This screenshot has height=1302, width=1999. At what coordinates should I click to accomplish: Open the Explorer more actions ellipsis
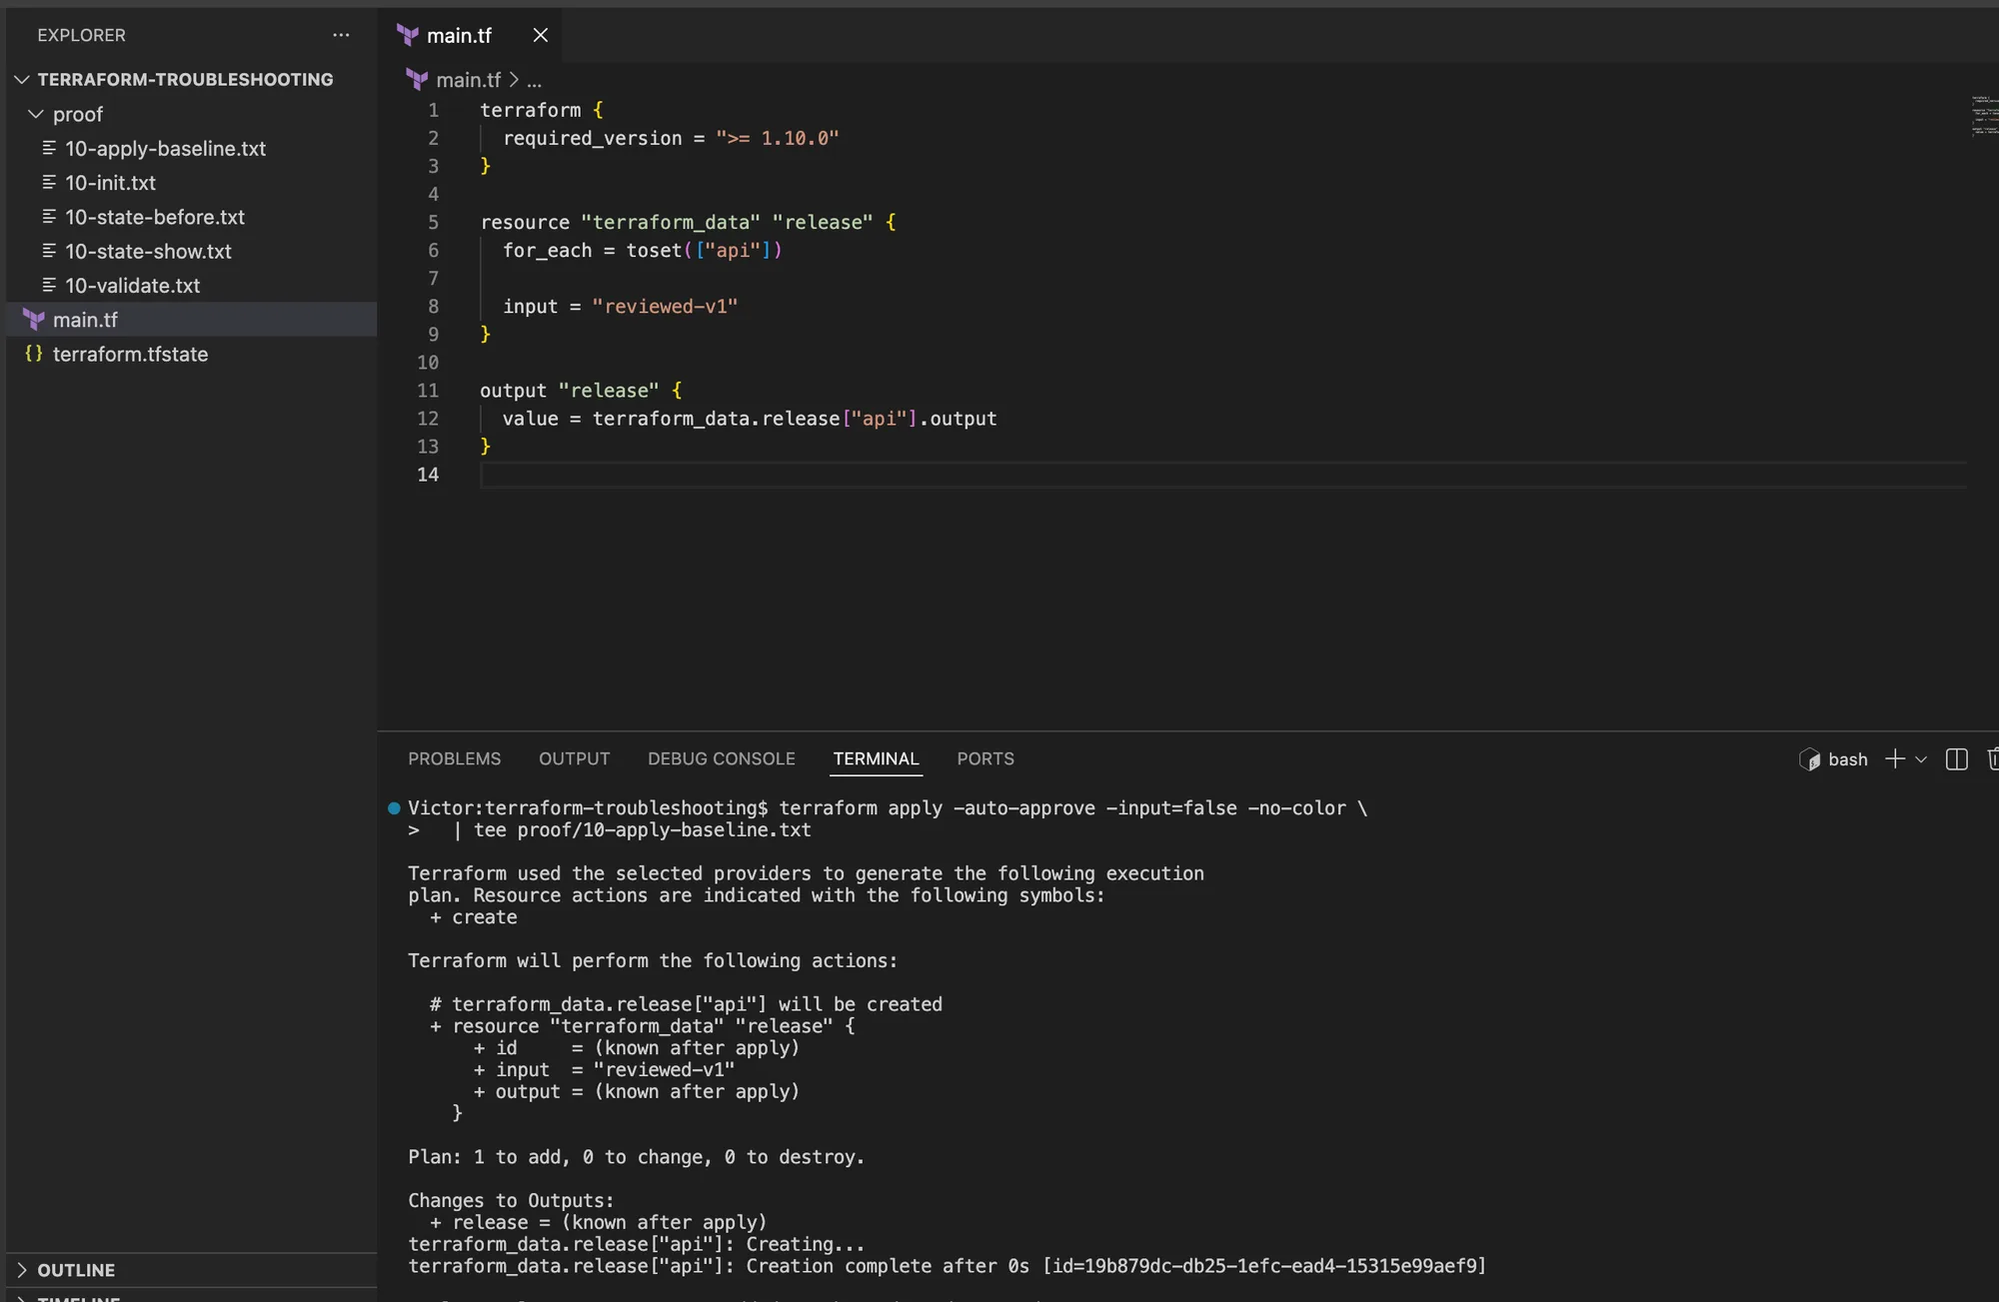tap(341, 35)
